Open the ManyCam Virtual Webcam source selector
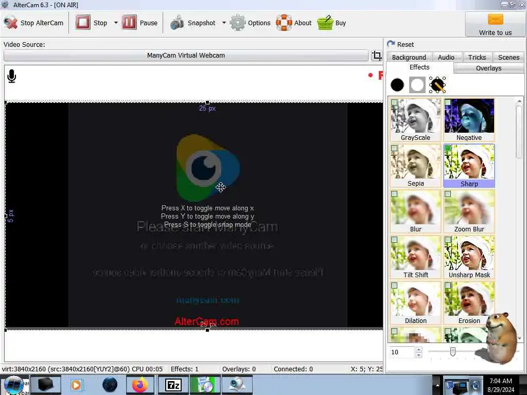The width and height of the screenshot is (527, 395). click(186, 56)
